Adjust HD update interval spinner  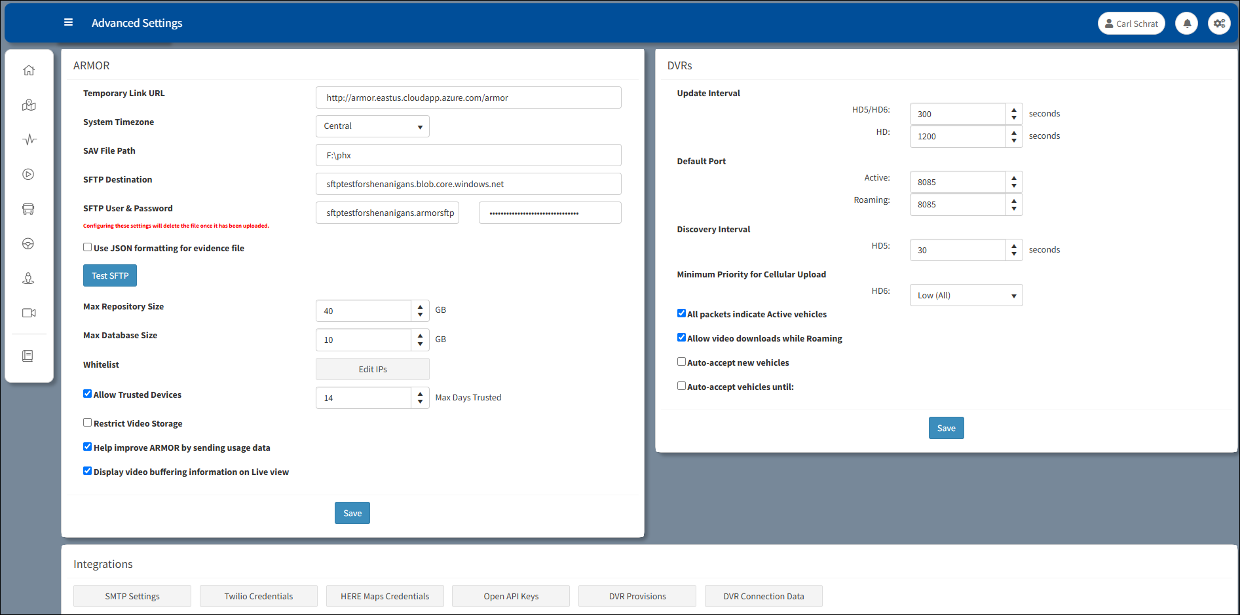coord(1013,136)
